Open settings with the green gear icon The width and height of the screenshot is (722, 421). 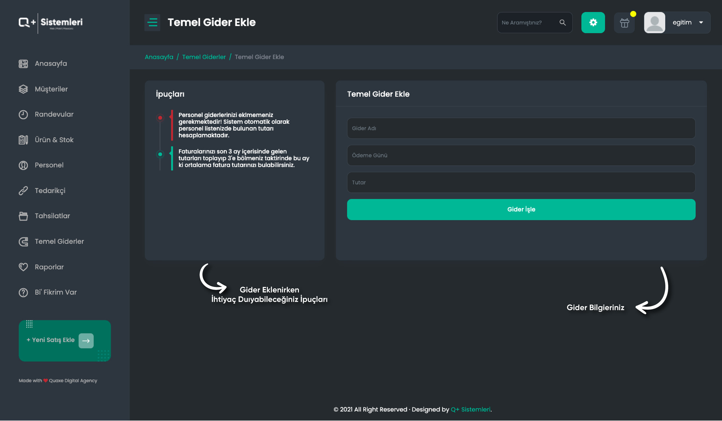[x=593, y=22]
